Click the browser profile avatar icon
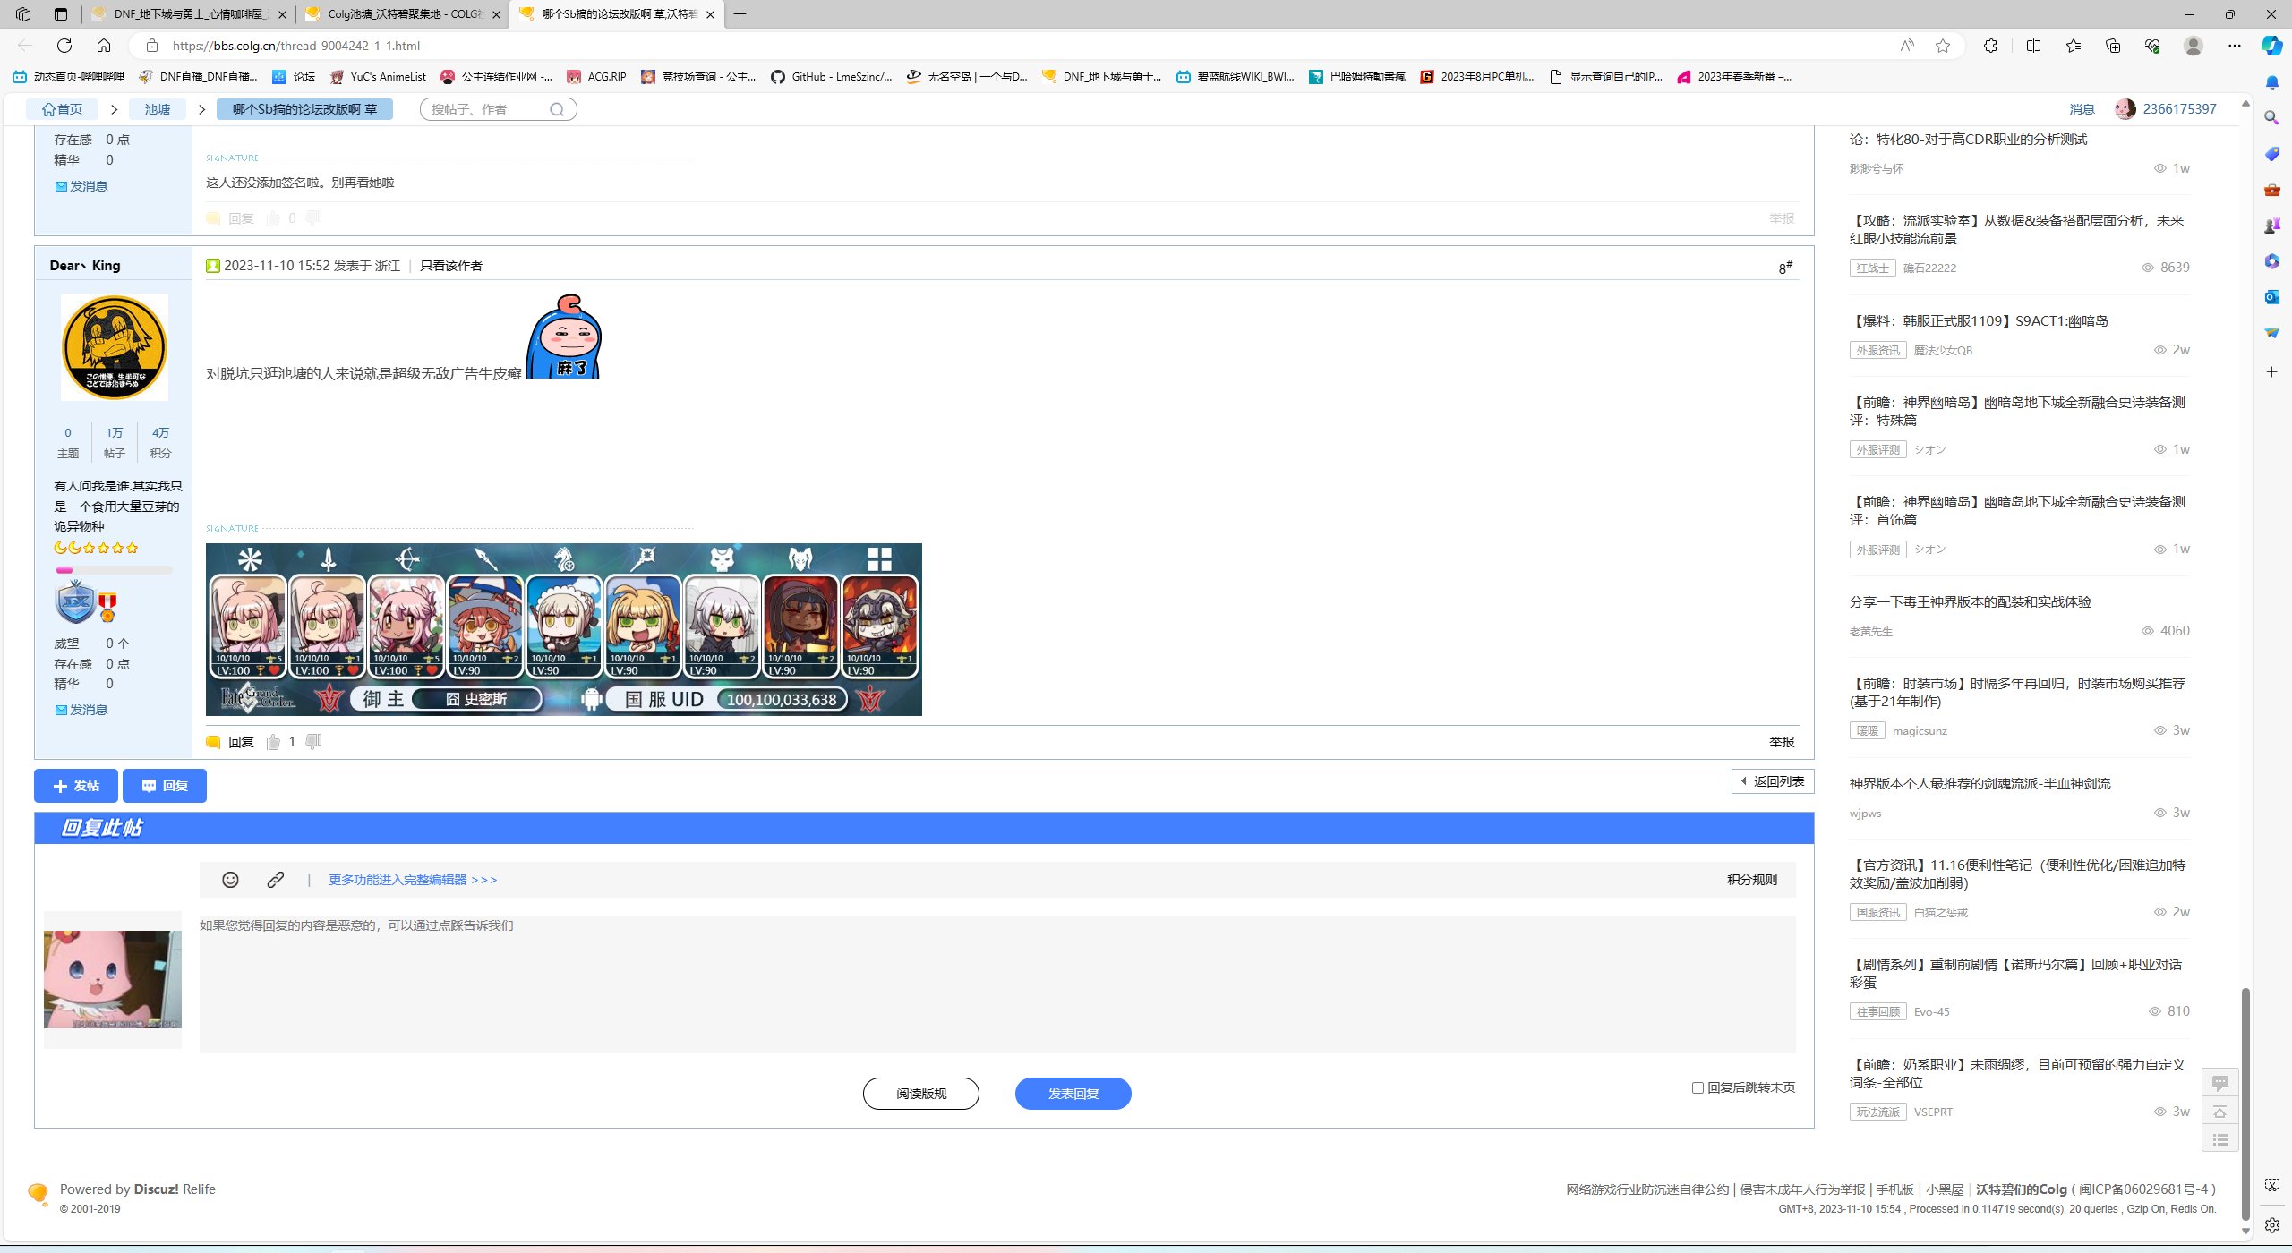This screenshot has height=1253, width=2292. tap(2194, 46)
